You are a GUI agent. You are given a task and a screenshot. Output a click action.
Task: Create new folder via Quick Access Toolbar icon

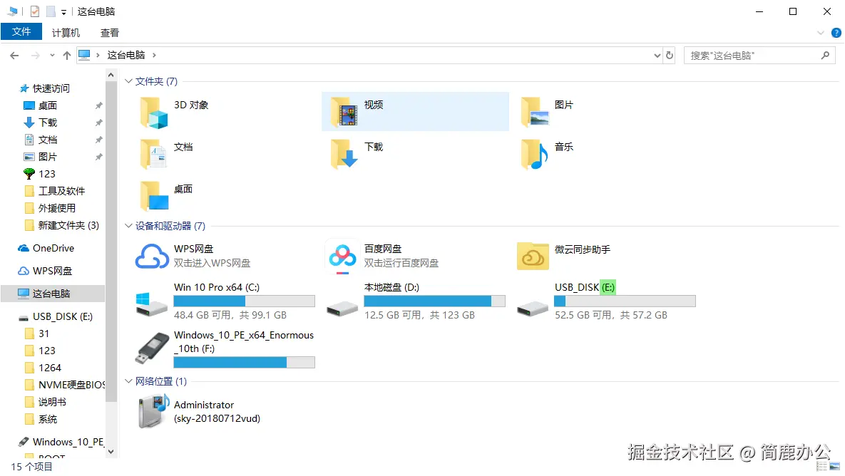(50, 11)
